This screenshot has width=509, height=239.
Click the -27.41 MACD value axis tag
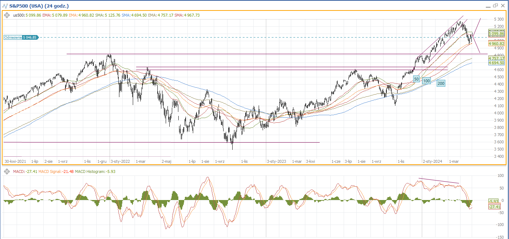494,207
